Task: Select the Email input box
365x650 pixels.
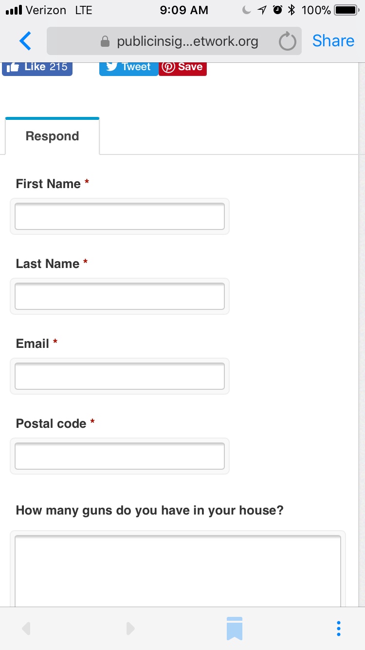Action: coord(120,376)
